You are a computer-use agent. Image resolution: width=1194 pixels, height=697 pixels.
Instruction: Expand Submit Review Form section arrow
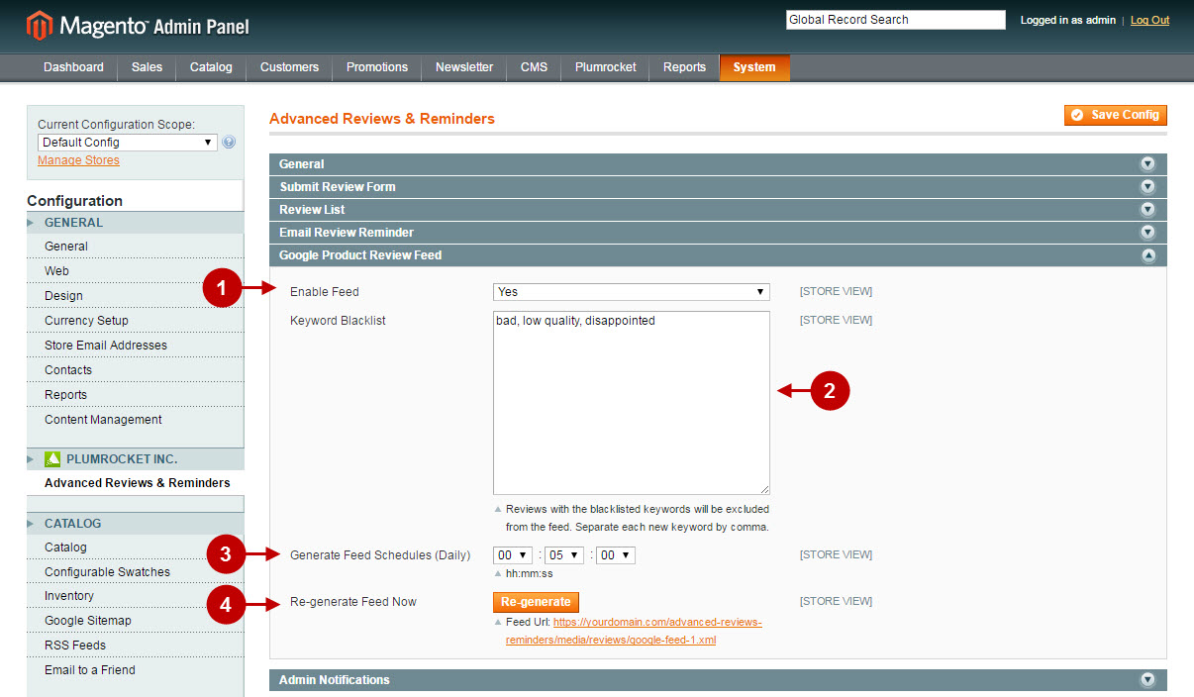1147,187
